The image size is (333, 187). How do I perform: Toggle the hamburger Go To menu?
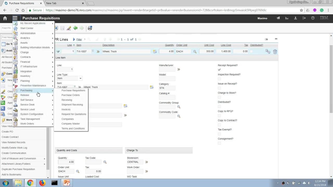pyautogui.click(x=15, y=18)
